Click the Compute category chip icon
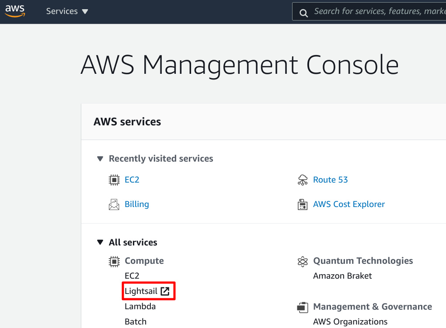This screenshot has width=446, height=328. click(x=114, y=262)
